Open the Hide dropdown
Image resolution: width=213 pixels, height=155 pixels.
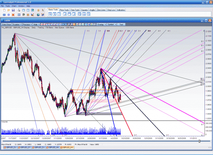click(x=36, y=24)
